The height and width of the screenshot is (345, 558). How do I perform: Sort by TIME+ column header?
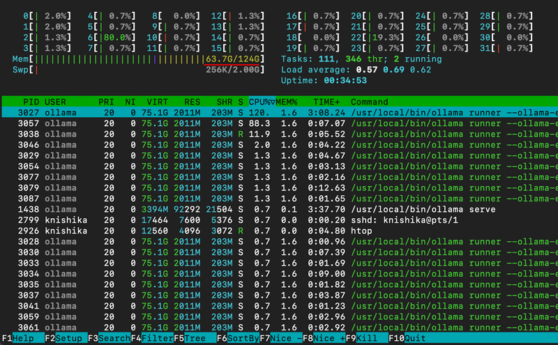[x=326, y=102]
